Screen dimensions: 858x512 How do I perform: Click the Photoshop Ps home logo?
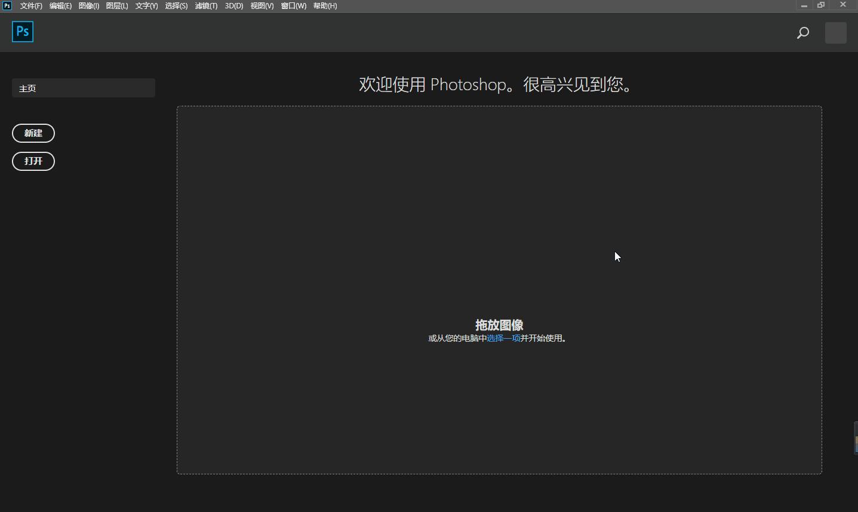(x=23, y=32)
